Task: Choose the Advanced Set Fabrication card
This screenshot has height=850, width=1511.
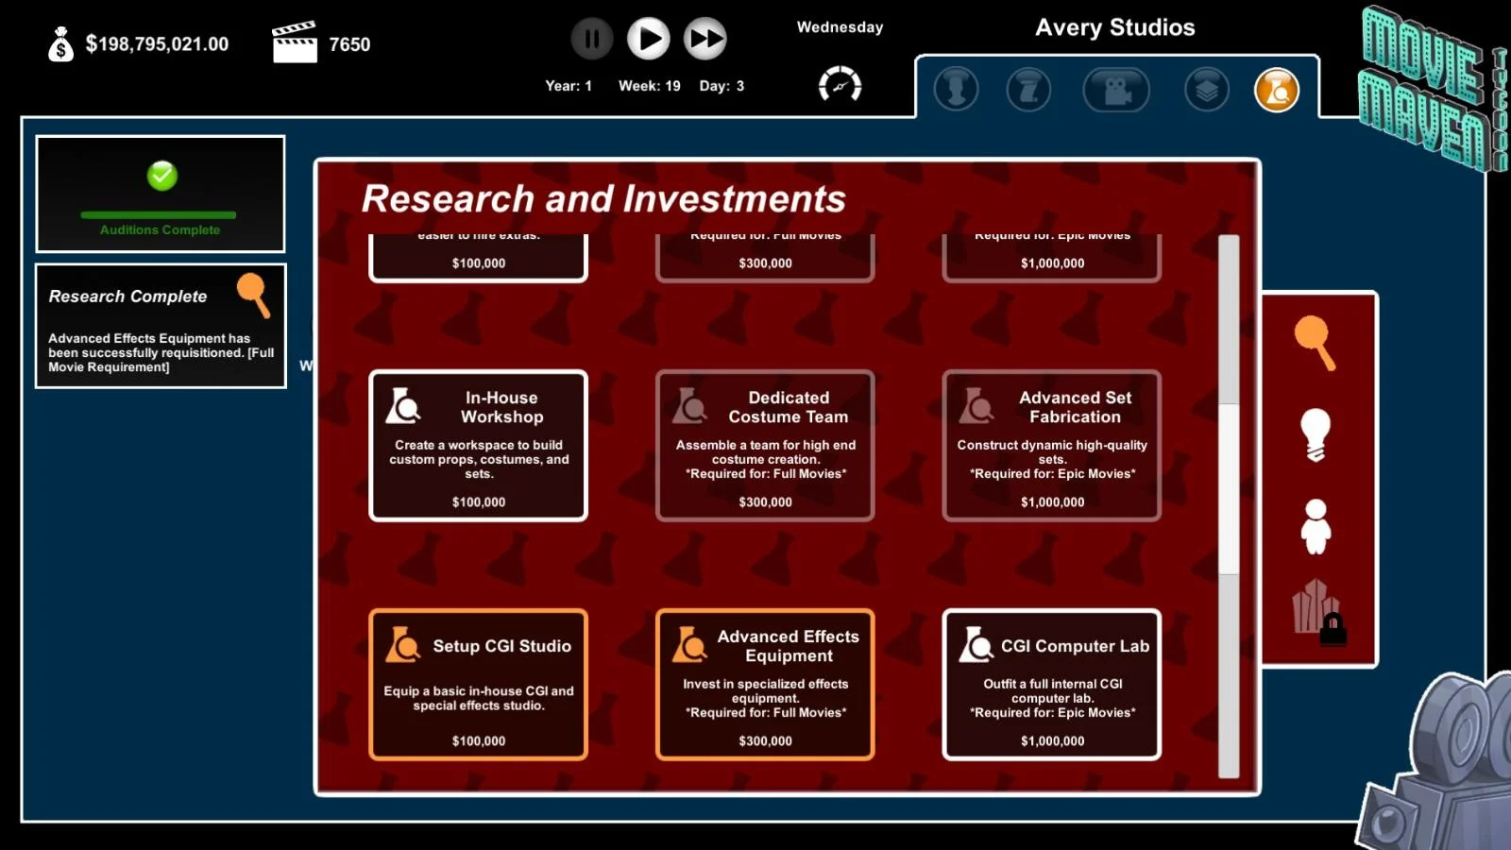Action: point(1052,446)
